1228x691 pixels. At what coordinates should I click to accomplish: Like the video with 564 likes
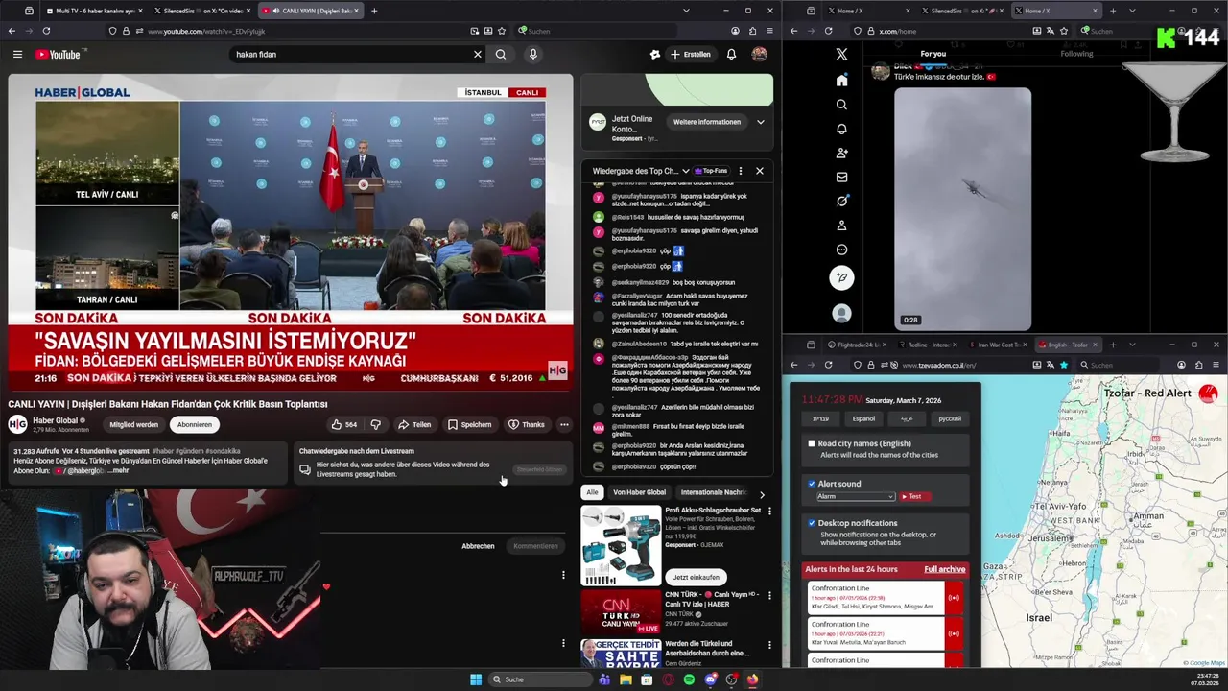[x=343, y=424]
